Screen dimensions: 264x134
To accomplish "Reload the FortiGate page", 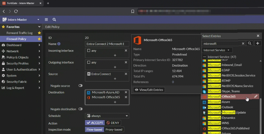I will 16,11.
